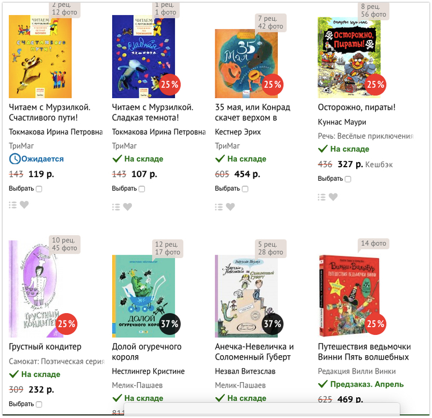Viewport: 432px width, 418px height.
Task: Tick Выбрать checkbox for Сладкая темнота
Action: (142, 189)
